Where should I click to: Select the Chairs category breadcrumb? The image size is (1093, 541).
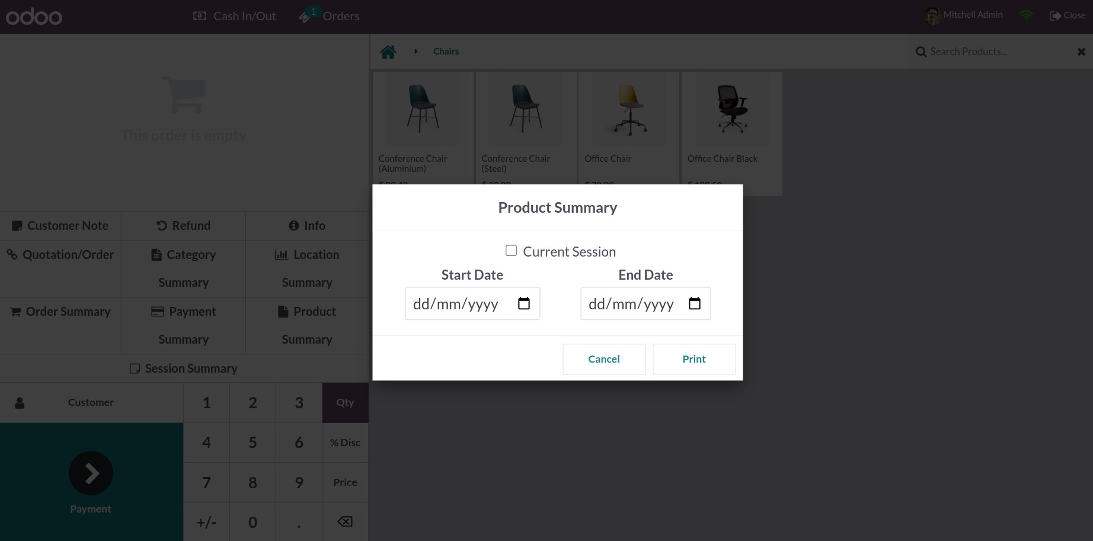pos(446,52)
